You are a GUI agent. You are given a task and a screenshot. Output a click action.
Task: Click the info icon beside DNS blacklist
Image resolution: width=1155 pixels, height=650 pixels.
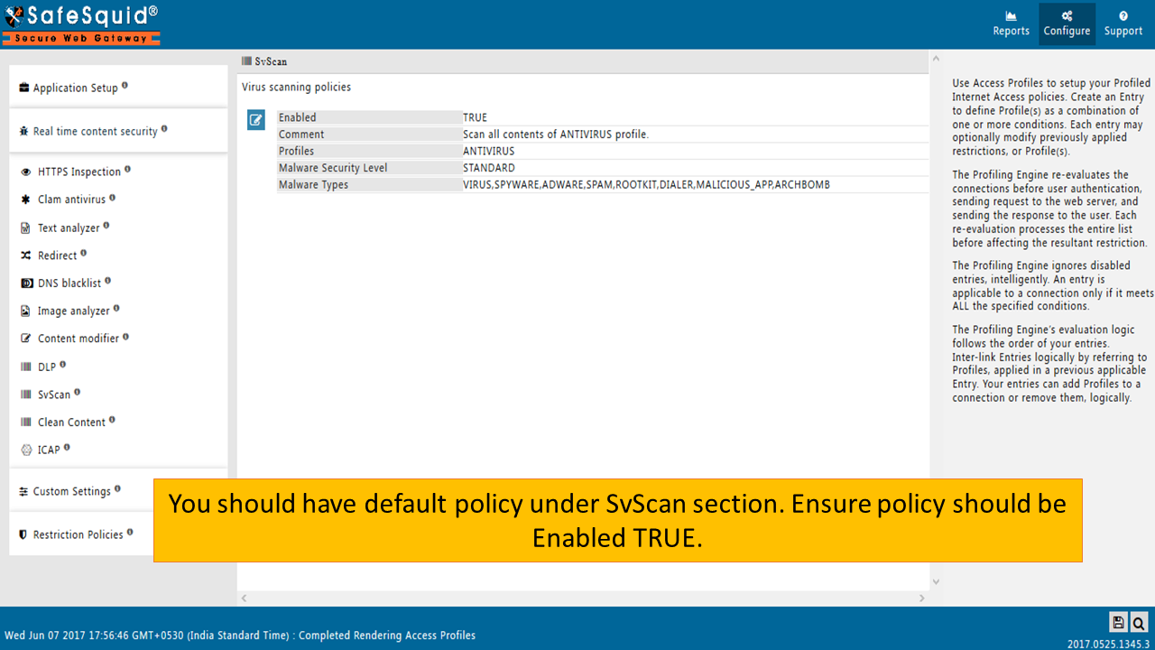pos(107,281)
